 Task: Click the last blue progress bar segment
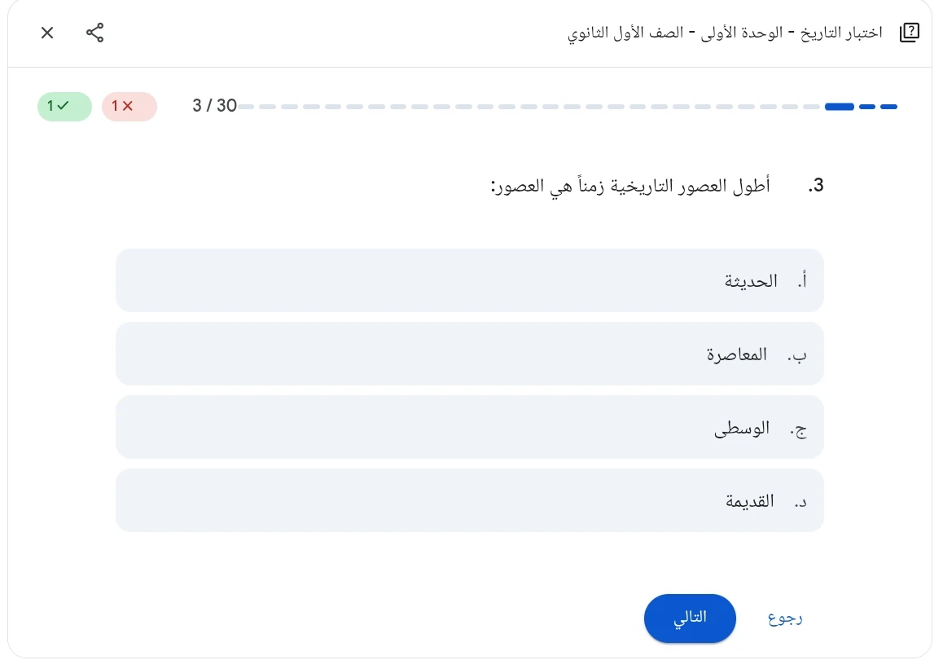click(888, 106)
